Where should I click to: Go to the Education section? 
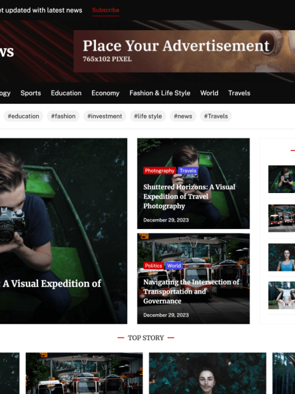(66, 93)
